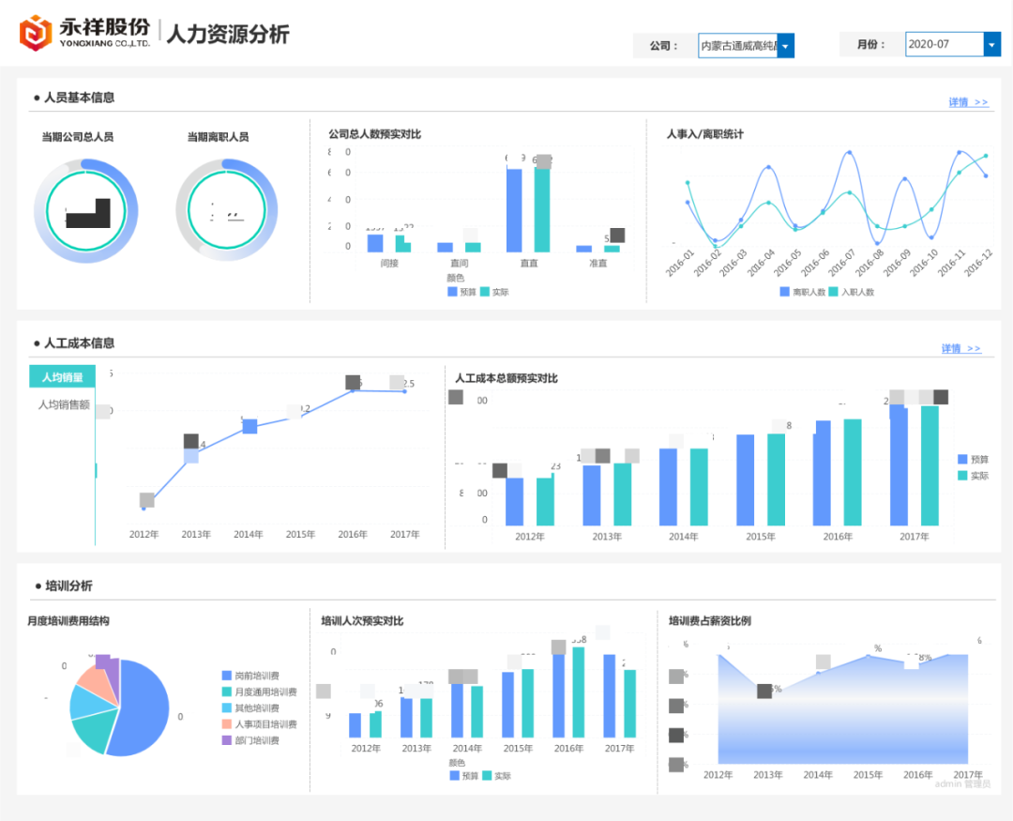1013x821 pixels.
Task: Click the 离职人数 legend icon under 人事入/离职统计
Action: pyautogui.click(x=786, y=292)
